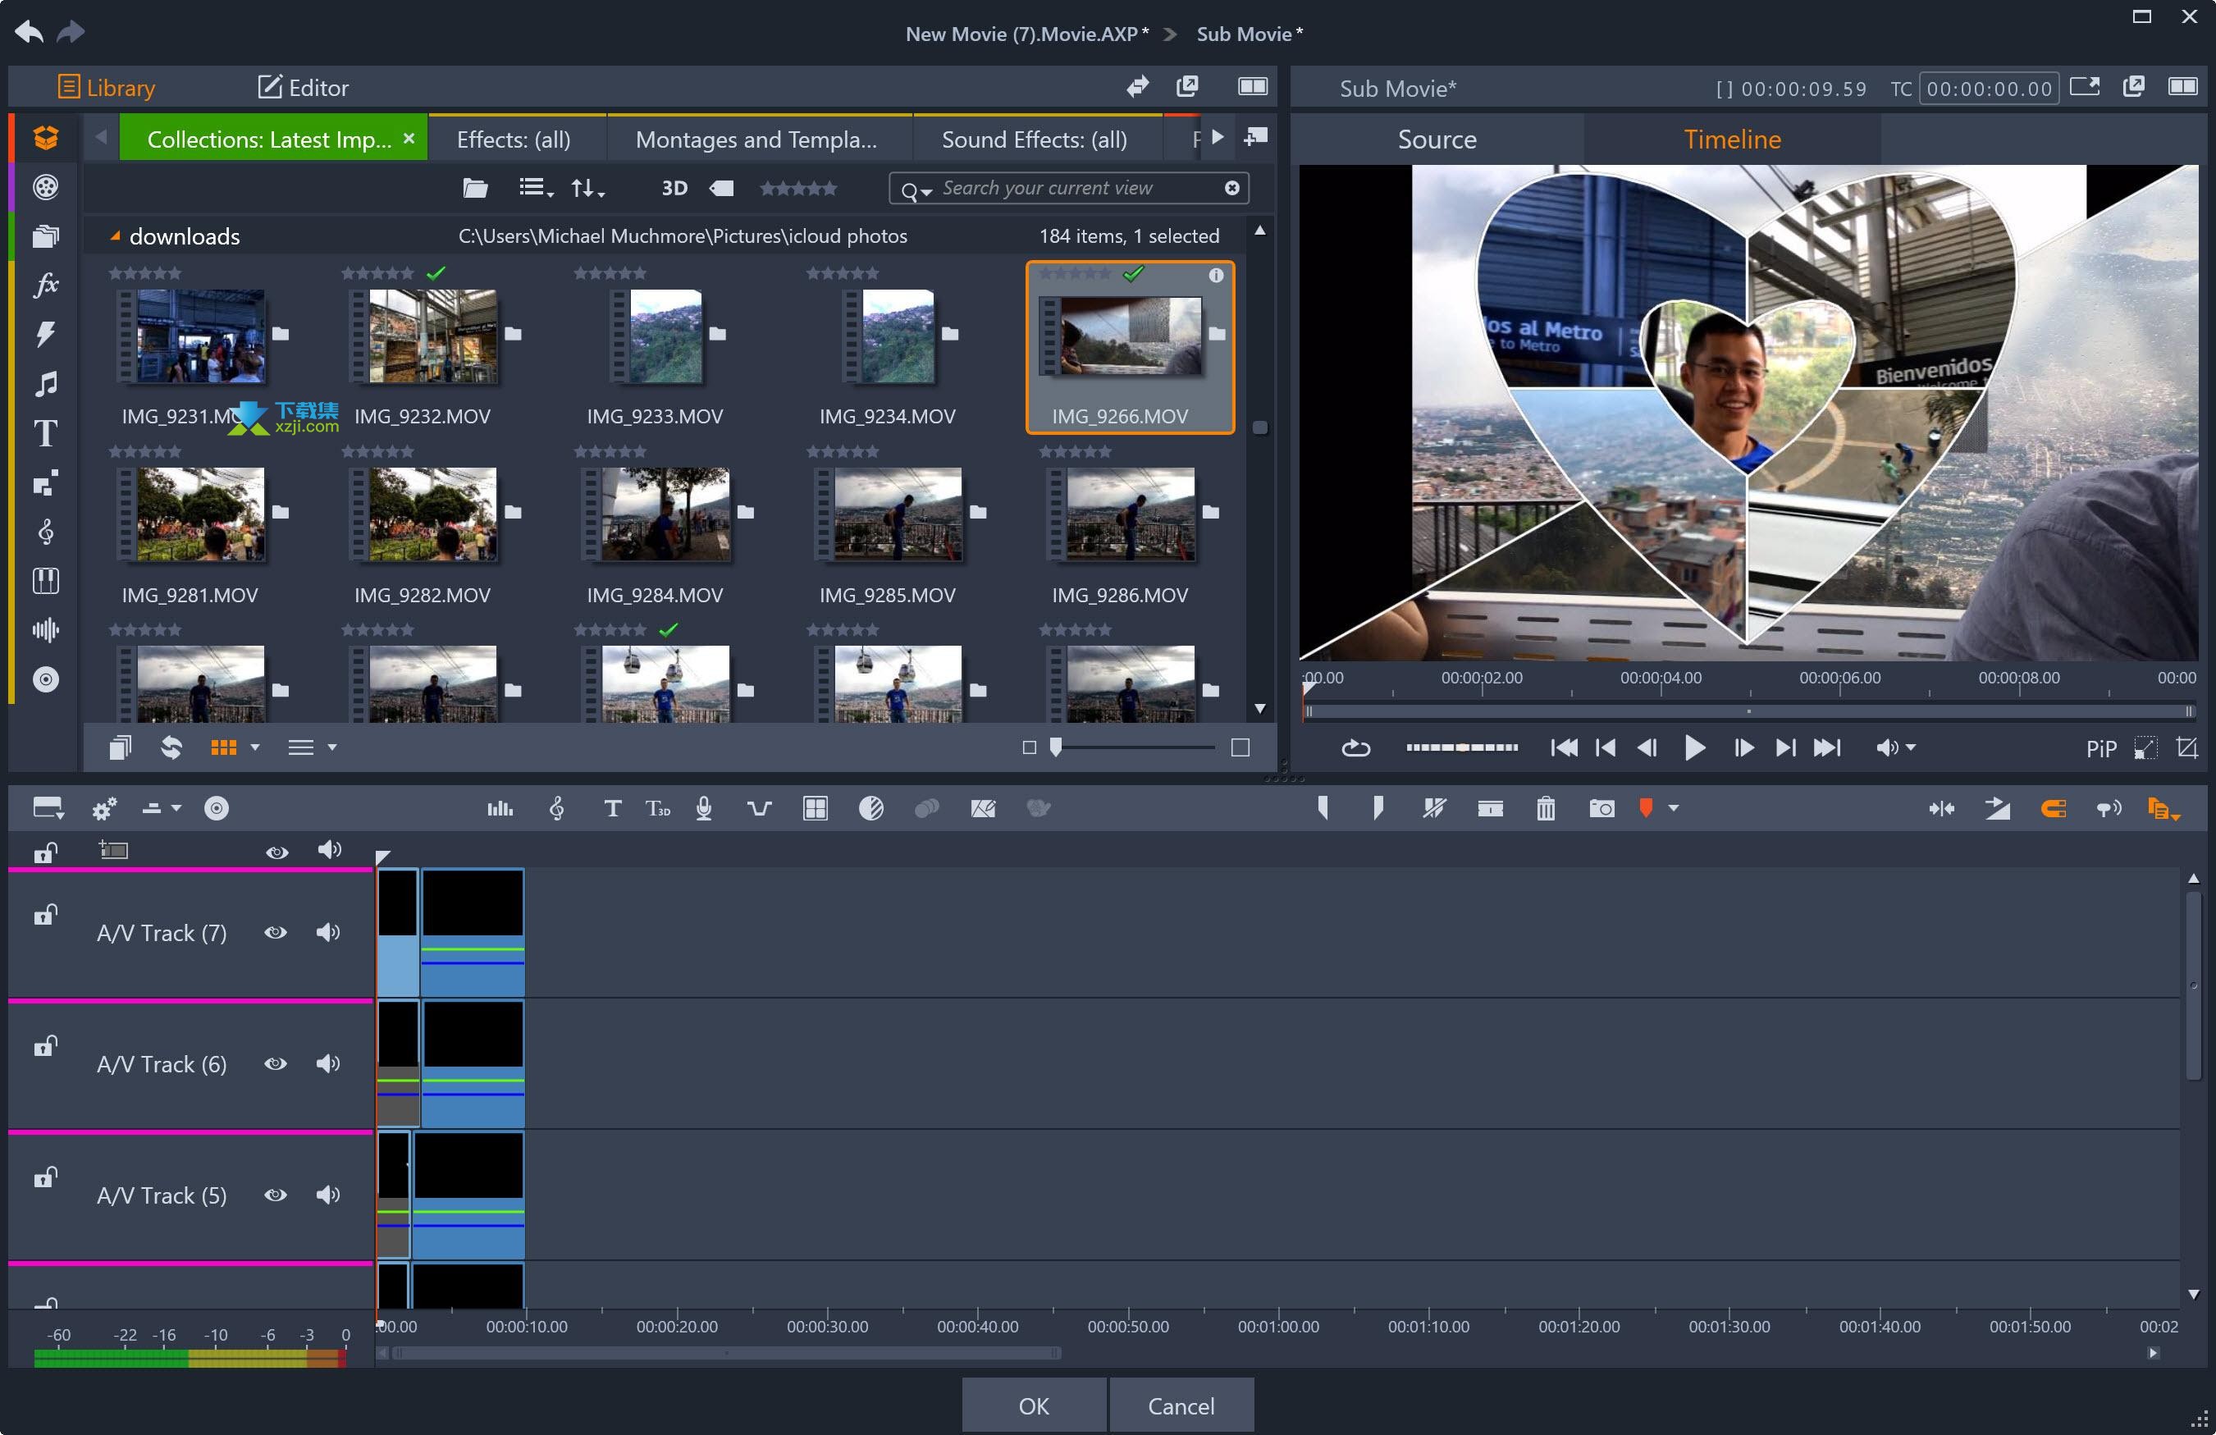Open the Sound Effects panel tab
Screen dimensions: 2216x1435
click(1034, 139)
